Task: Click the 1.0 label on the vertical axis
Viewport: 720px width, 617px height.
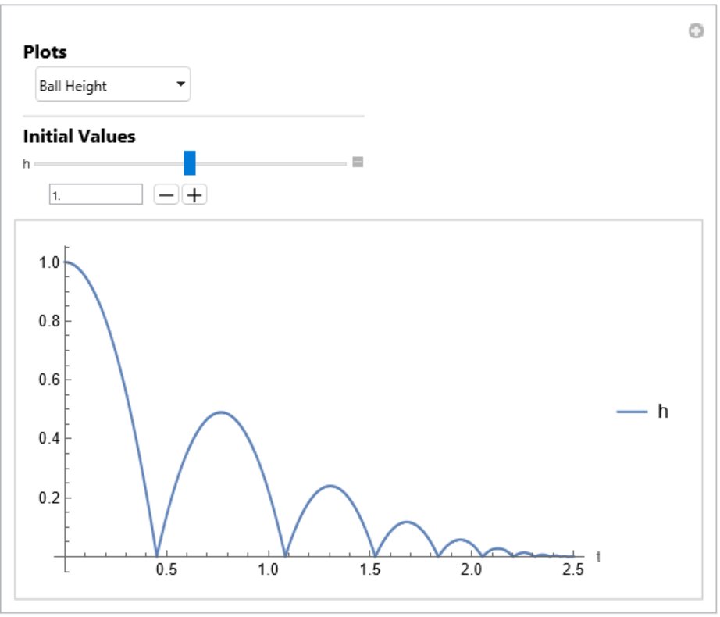Action: click(x=48, y=262)
